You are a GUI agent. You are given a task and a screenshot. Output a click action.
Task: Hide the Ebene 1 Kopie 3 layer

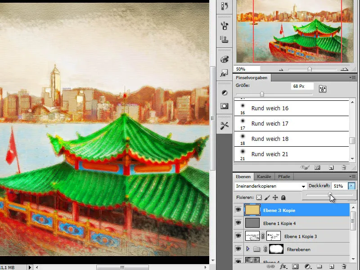(238, 236)
